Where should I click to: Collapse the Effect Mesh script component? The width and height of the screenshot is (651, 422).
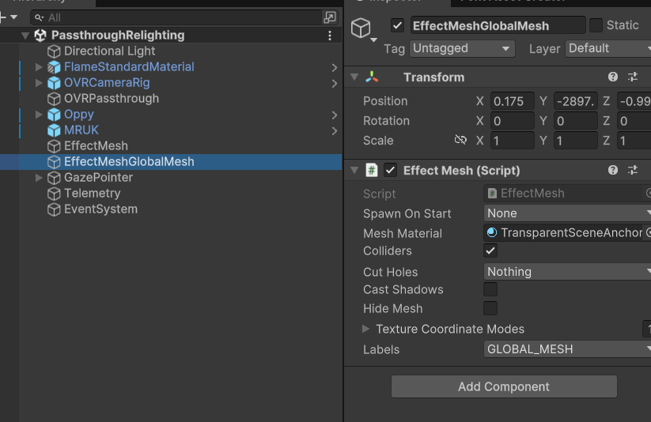click(354, 170)
